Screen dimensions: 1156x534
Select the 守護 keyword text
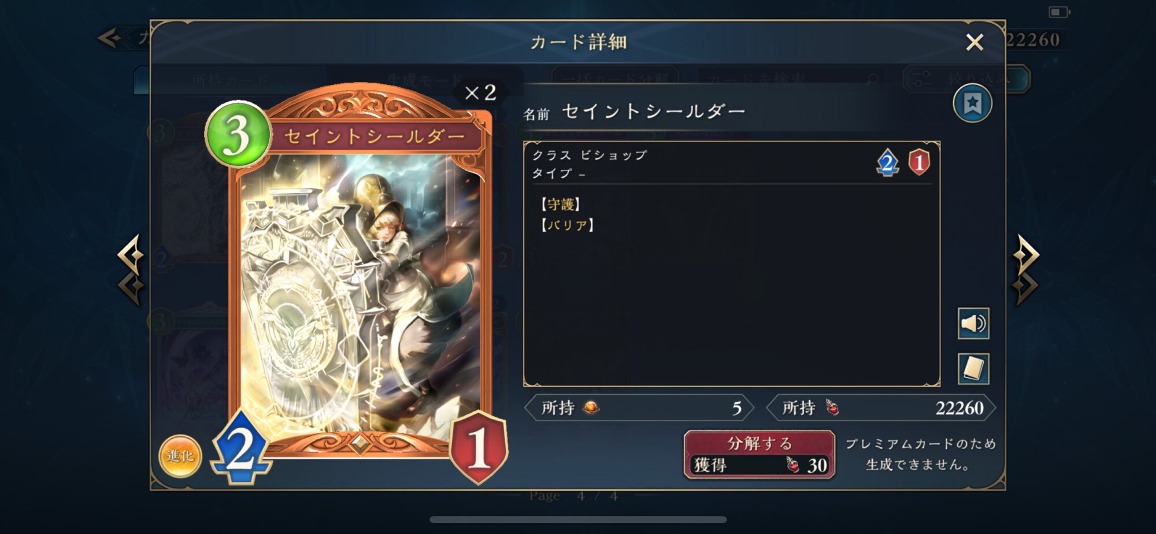pos(561,205)
